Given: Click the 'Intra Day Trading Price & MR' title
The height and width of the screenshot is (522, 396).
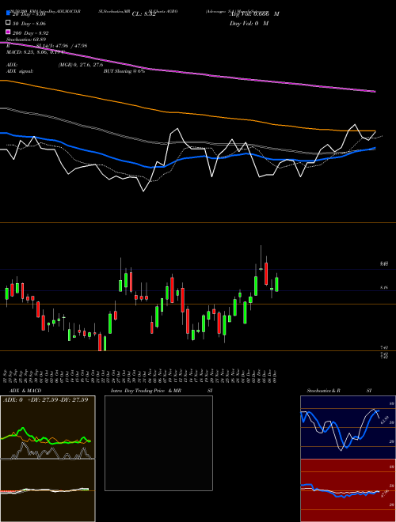Looking at the screenshot, I should 146,391.
